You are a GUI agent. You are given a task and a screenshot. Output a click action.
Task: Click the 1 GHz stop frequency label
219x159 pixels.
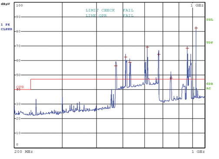click(198, 152)
